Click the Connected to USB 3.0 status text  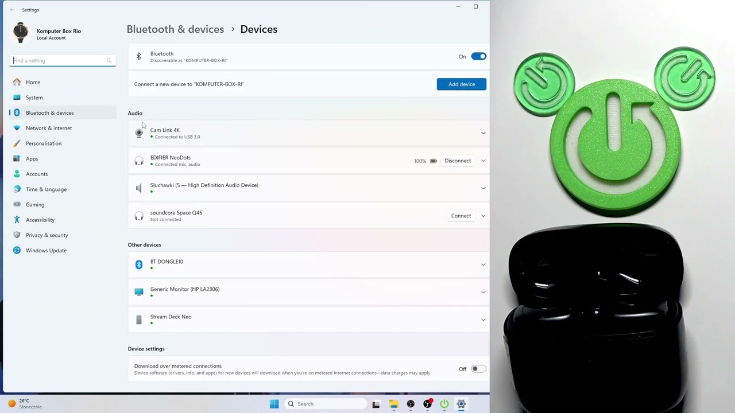177,137
